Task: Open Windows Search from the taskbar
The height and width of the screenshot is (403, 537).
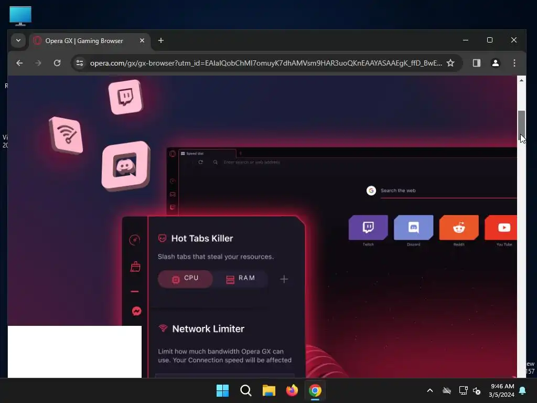Action: pos(246,390)
